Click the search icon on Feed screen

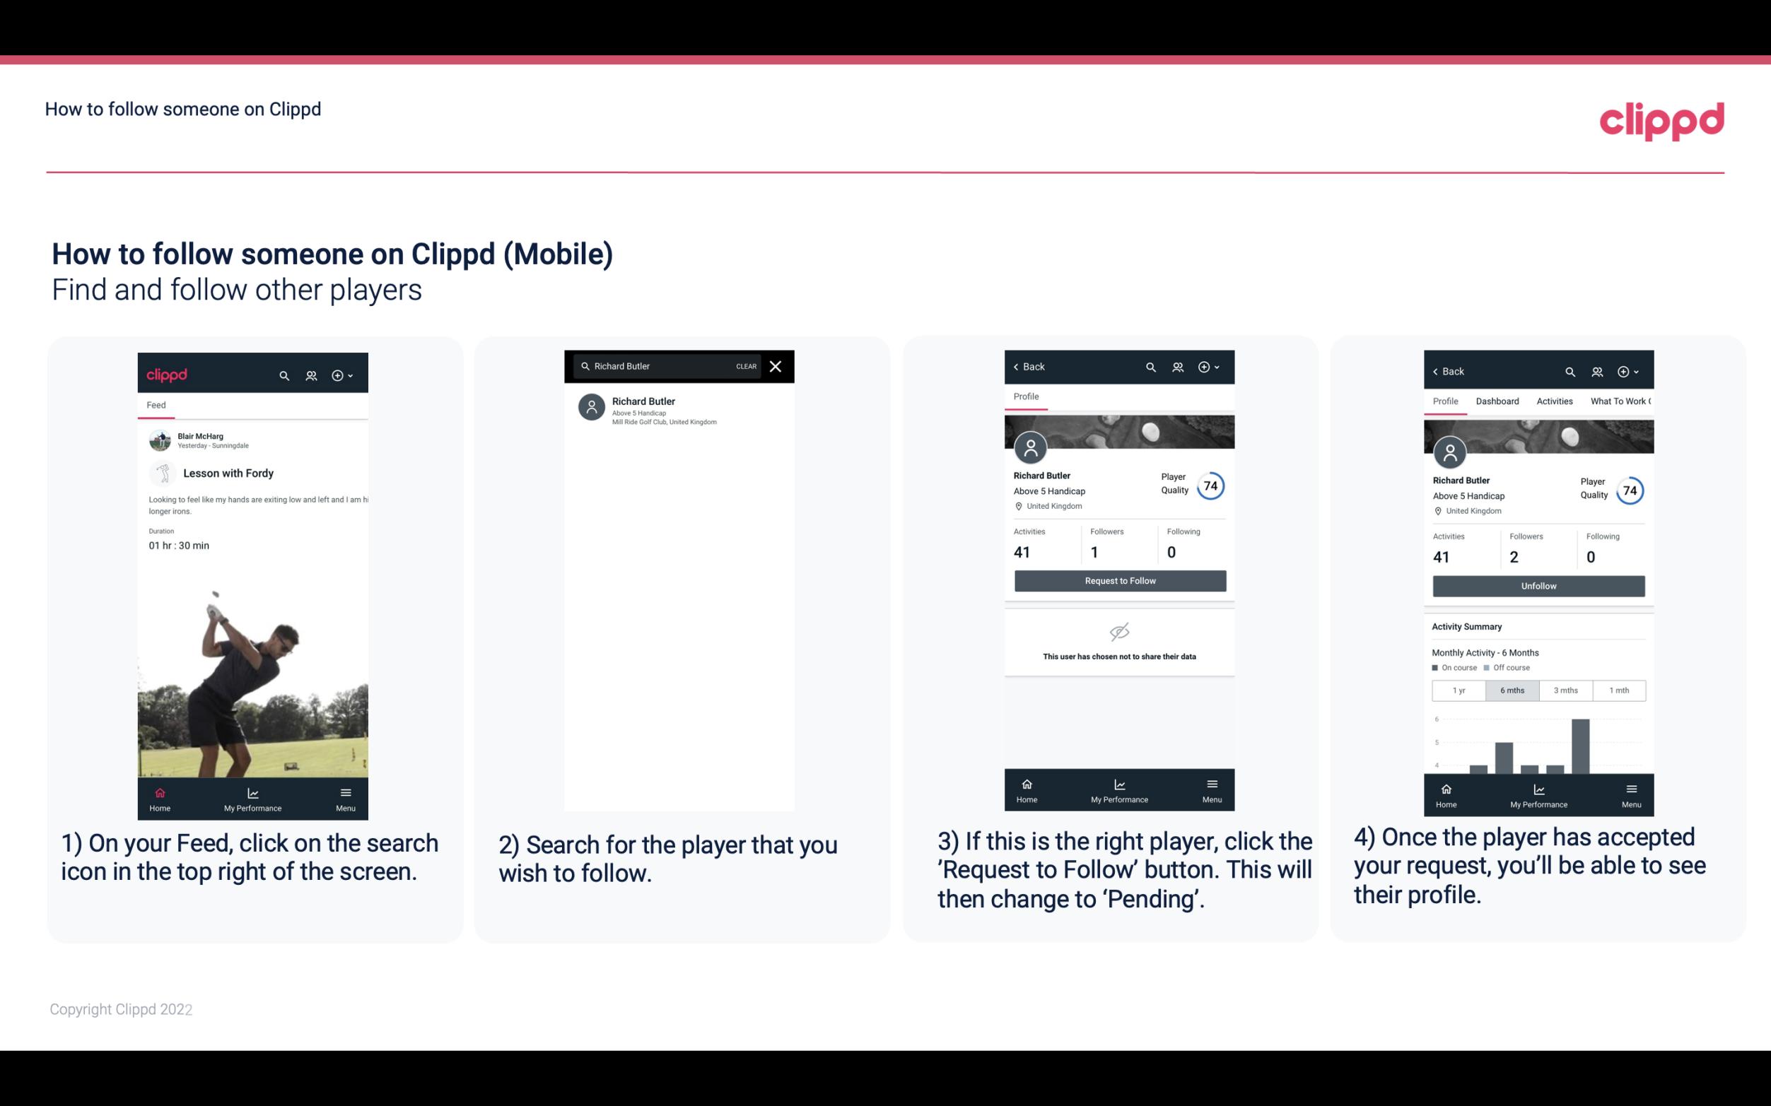[284, 375]
